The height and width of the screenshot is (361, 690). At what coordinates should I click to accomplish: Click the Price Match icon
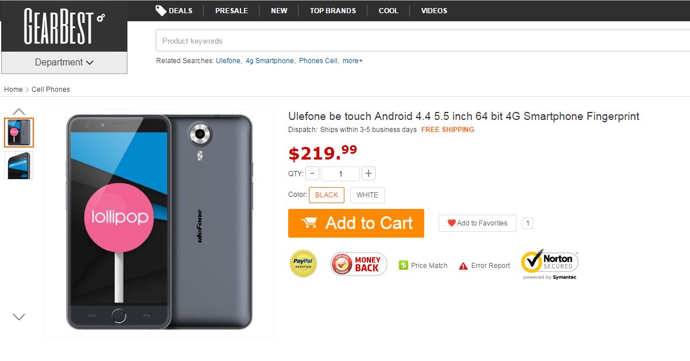(404, 265)
